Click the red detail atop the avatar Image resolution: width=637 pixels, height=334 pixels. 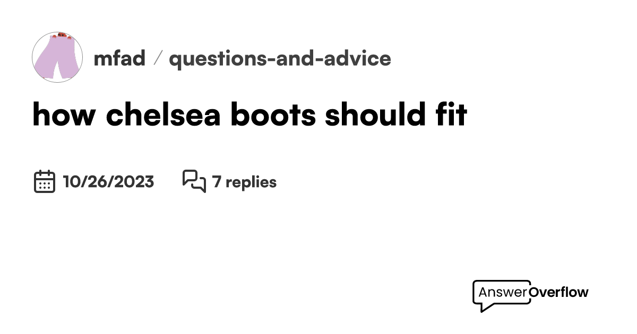[63, 34]
